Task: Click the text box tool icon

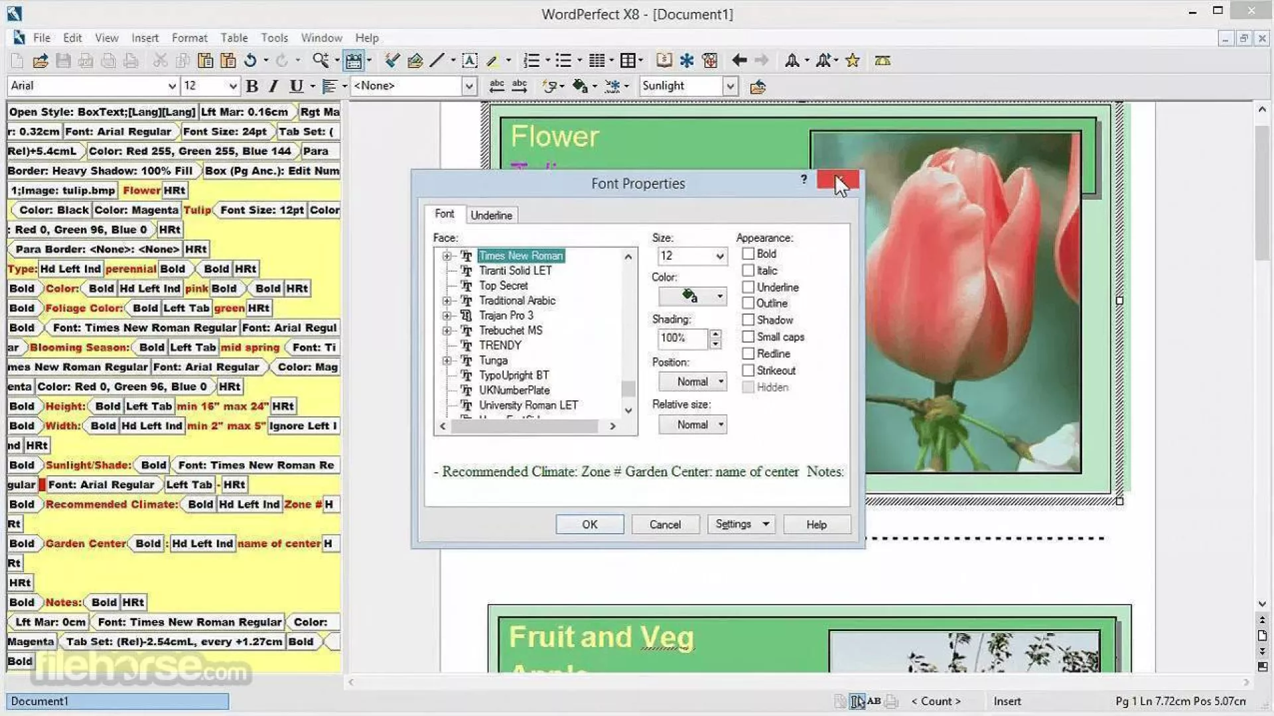Action: tap(469, 61)
